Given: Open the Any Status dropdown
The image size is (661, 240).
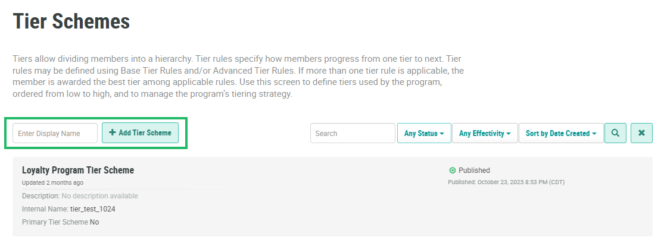Looking at the screenshot, I should click(x=423, y=133).
